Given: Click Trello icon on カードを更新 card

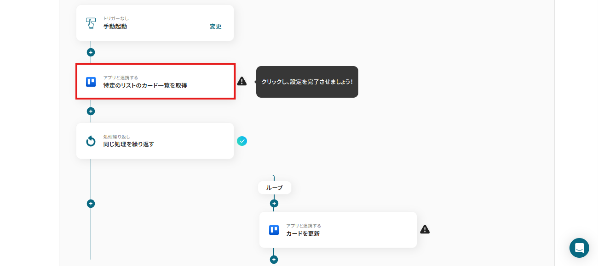Looking at the screenshot, I should point(274,230).
